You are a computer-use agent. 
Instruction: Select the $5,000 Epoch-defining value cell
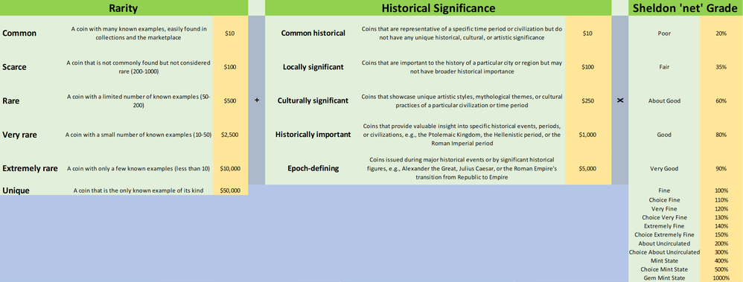pos(588,168)
